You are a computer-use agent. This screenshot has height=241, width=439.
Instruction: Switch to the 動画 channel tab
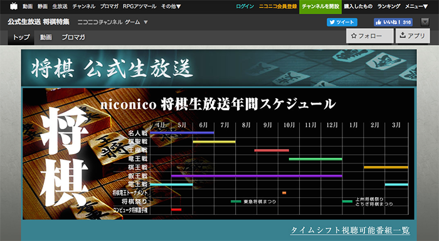coord(46,37)
